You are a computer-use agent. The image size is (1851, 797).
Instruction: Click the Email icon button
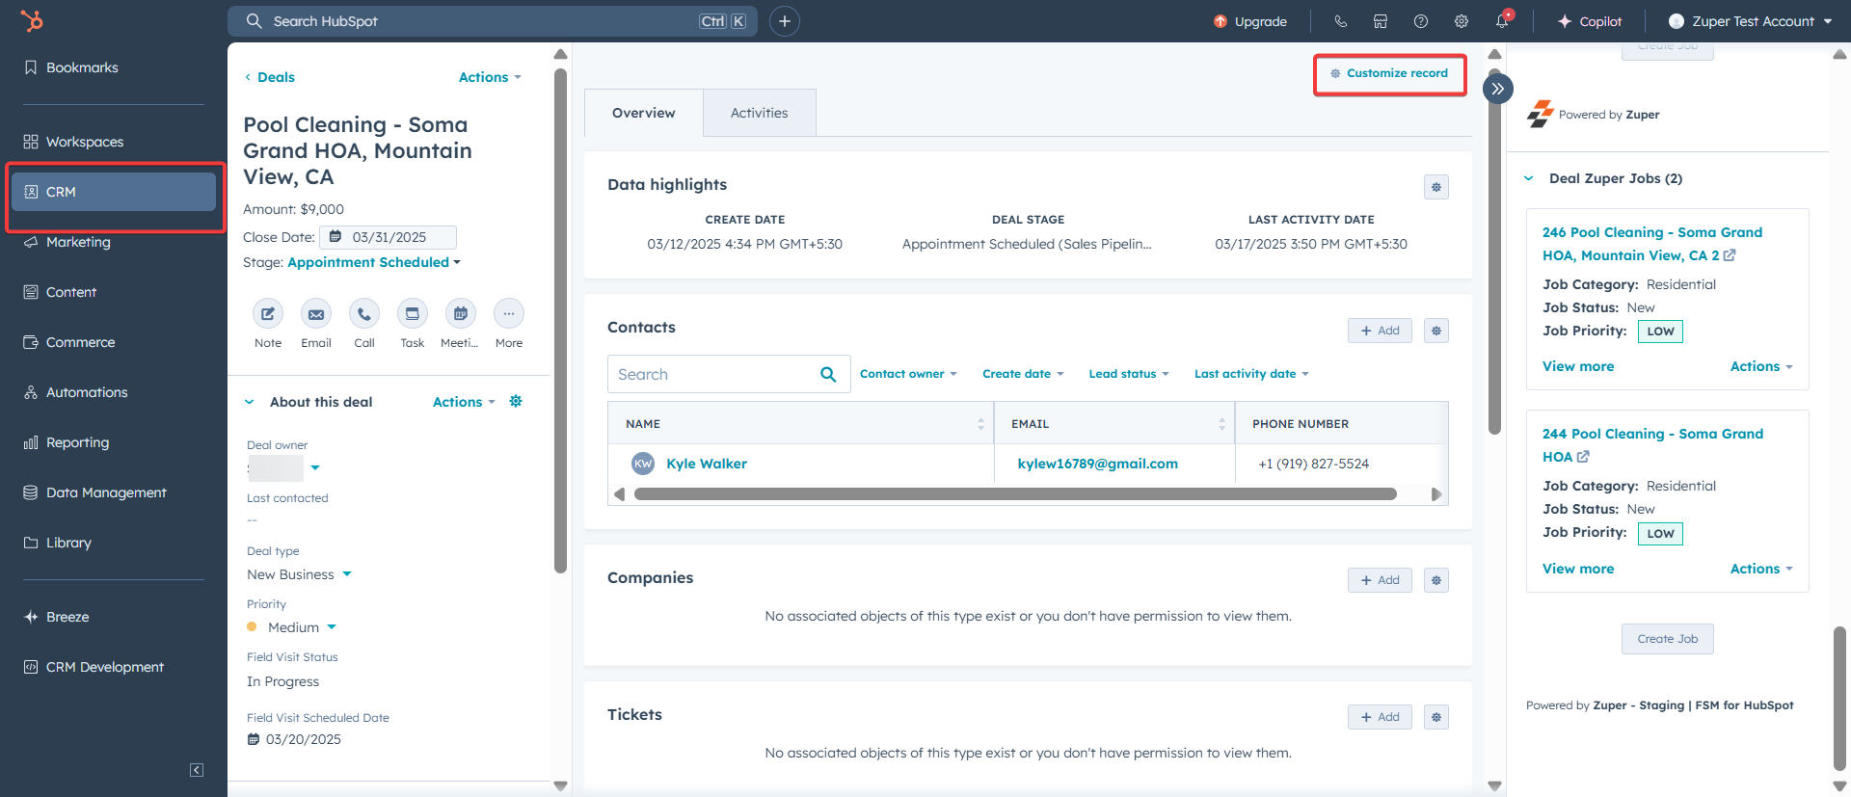click(x=316, y=313)
